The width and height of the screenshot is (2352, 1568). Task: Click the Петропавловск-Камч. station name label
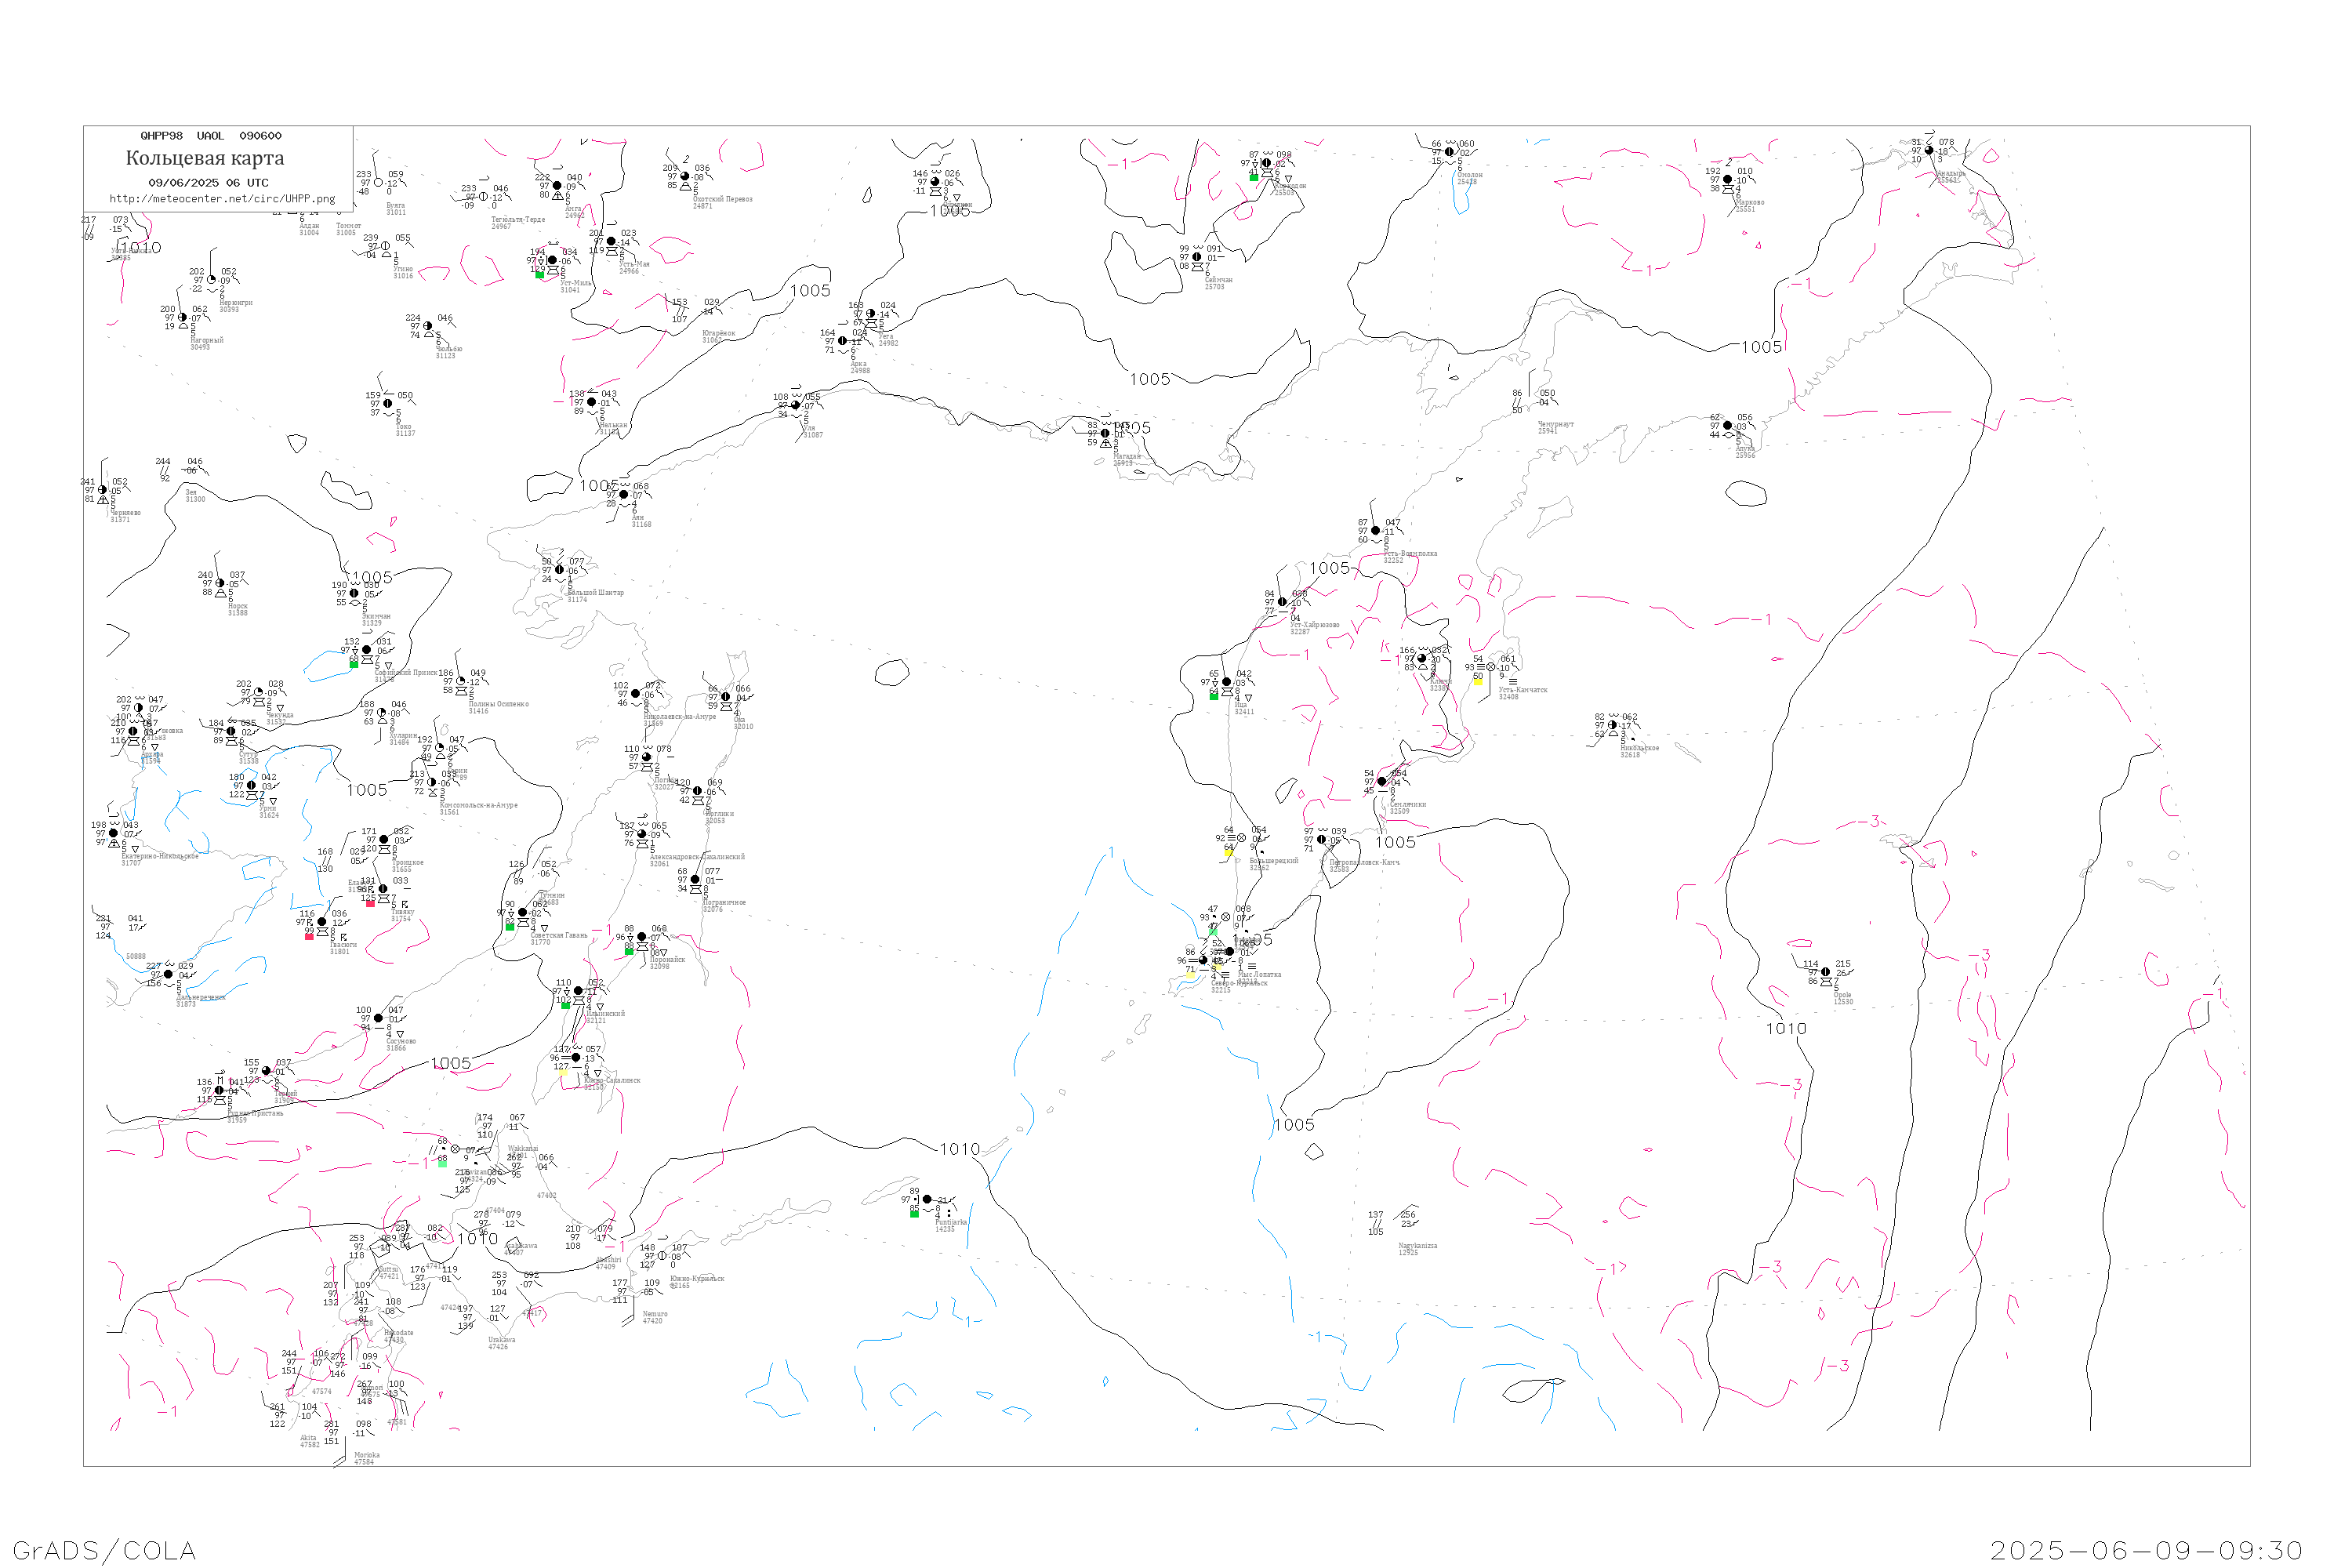point(1364,862)
